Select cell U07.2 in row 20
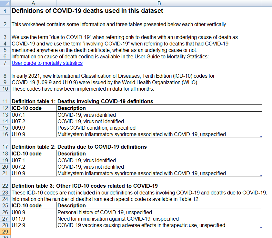The width and height of the screenshot is (272, 238). (33, 167)
